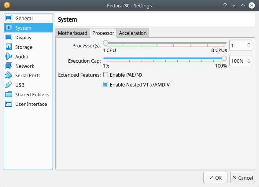Disable Nested VT-x/AMD-V
Viewport: 259px width, 187px height.
106,85
